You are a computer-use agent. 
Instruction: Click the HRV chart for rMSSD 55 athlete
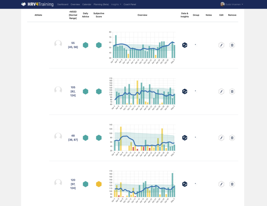142,47
